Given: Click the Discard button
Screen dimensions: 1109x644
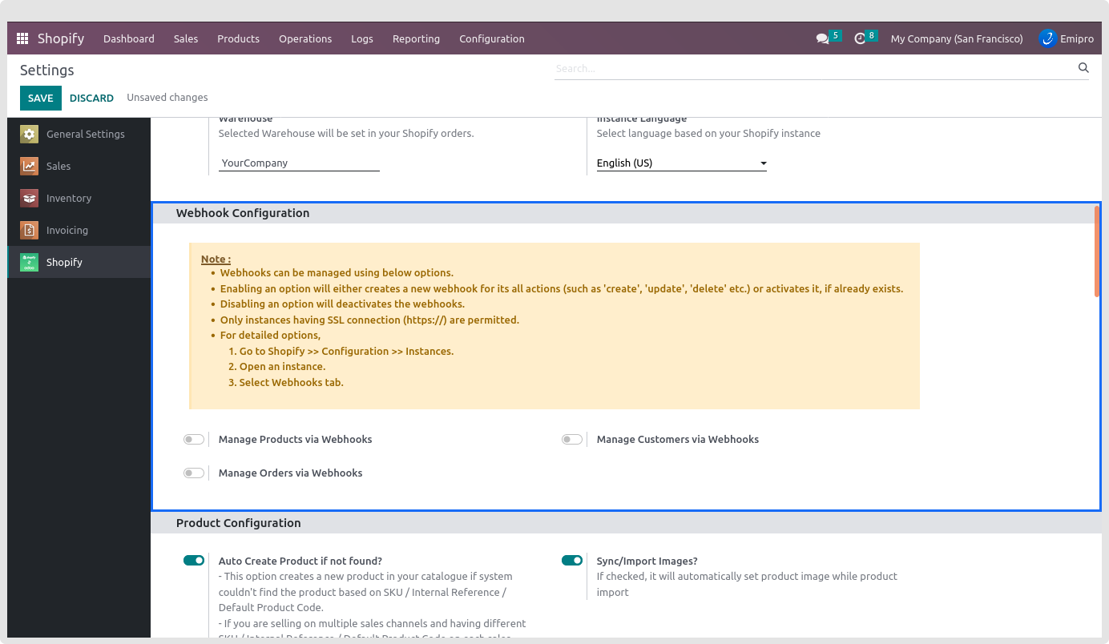Looking at the screenshot, I should 91,98.
